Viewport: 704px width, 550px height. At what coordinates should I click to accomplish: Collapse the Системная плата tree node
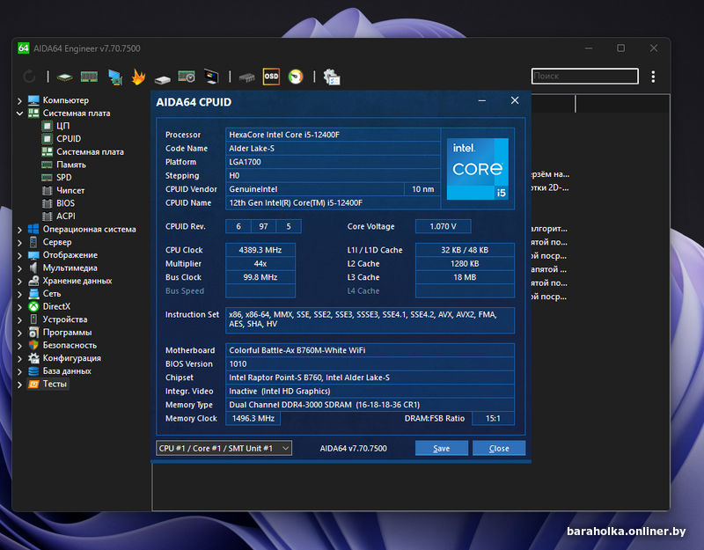click(x=19, y=114)
